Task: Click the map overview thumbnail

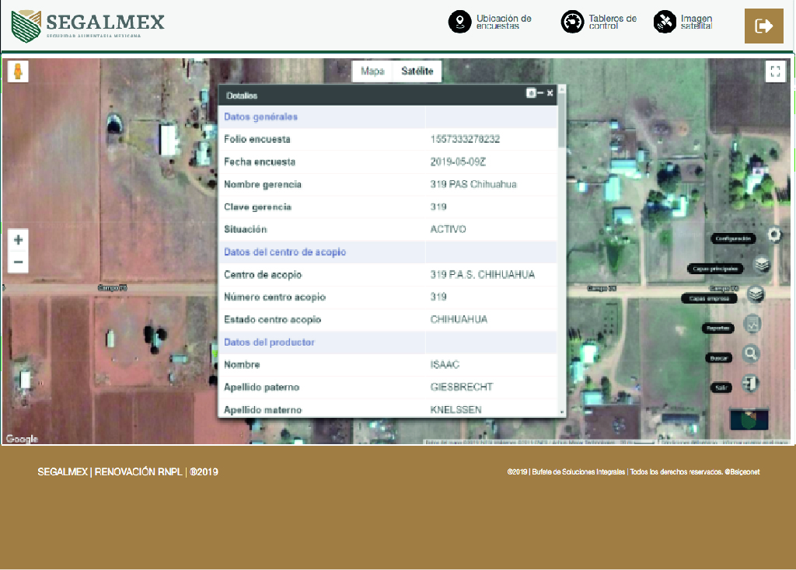Action: [x=749, y=420]
